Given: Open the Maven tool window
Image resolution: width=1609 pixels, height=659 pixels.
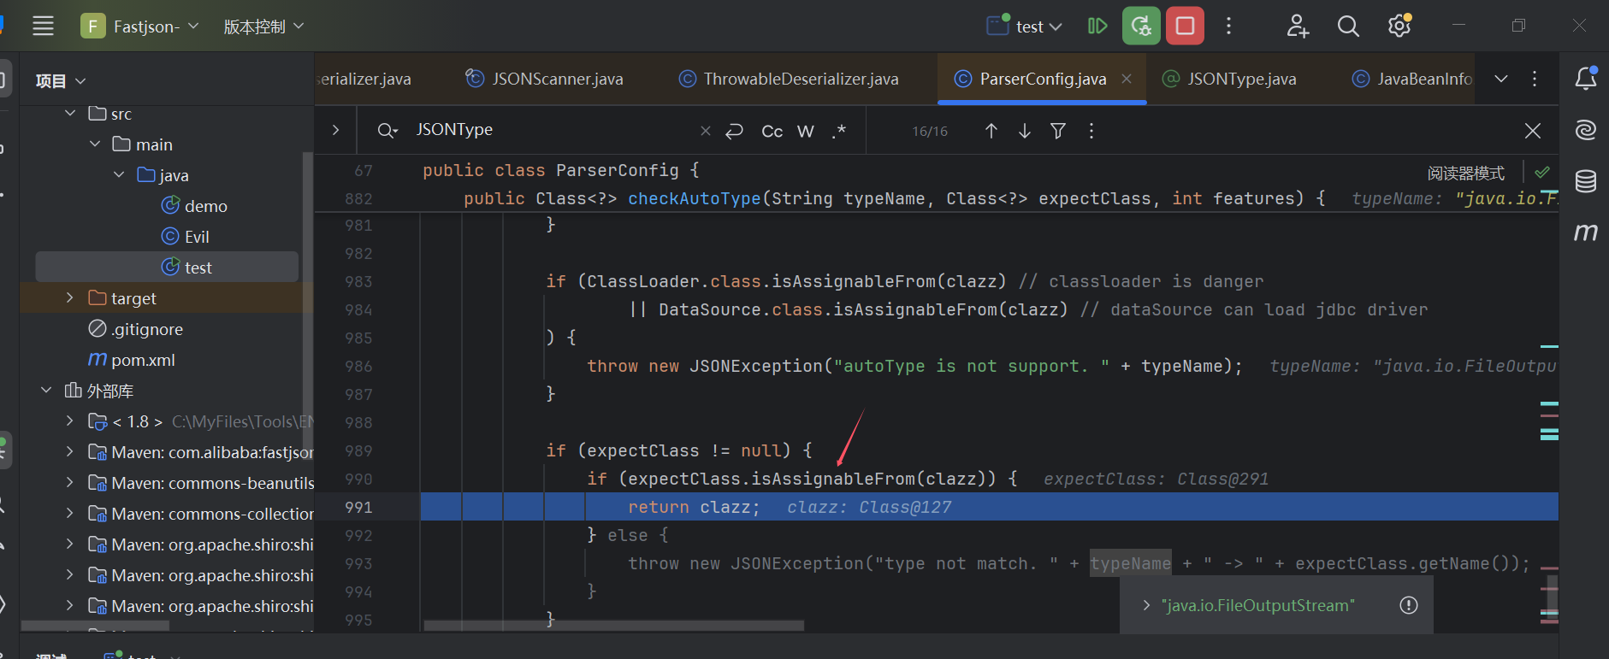Looking at the screenshot, I should click(1585, 232).
